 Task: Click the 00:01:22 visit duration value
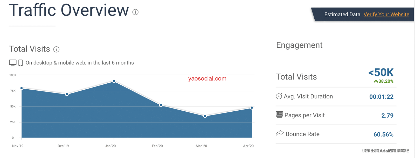click(x=381, y=97)
